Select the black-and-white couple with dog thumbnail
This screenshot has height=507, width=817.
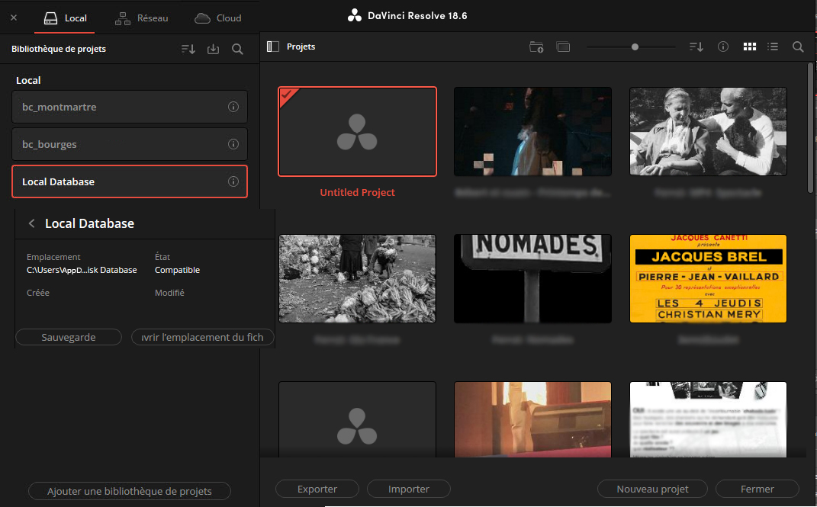point(708,132)
